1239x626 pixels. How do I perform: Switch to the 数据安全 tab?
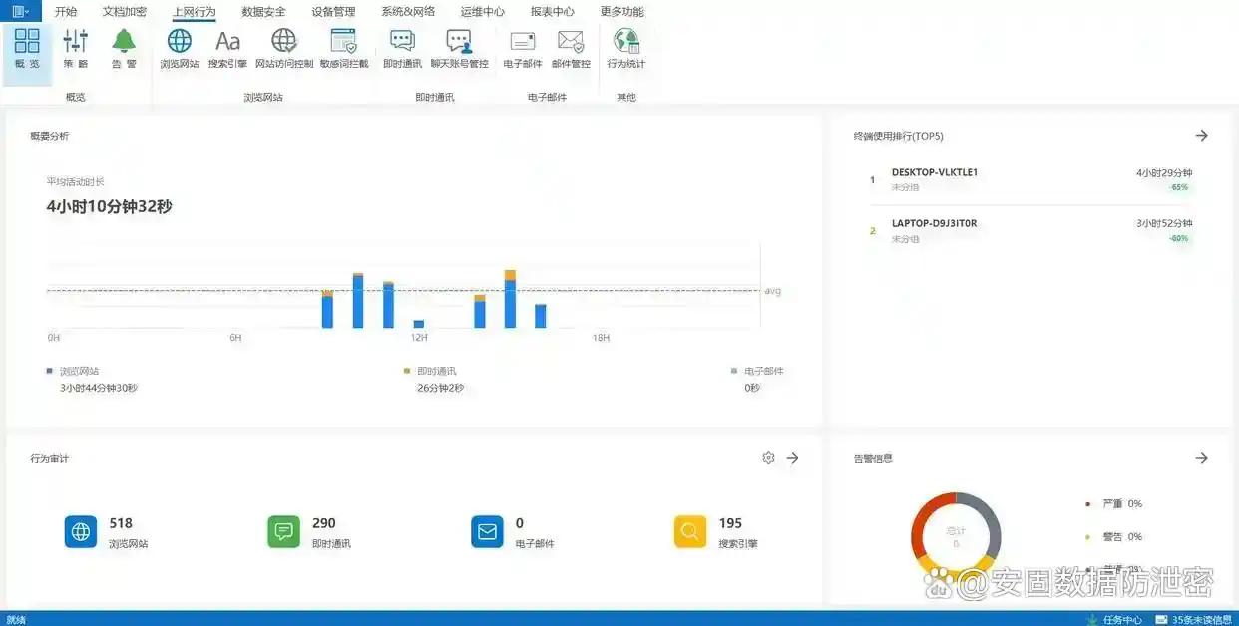click(263, 12)
